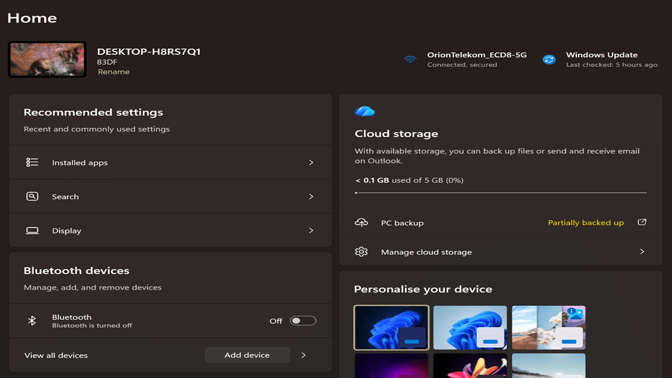This screenshot has width=672, height=378.
Task: Expand Installed apps with its chevron
Action: [x=311, y=162]
